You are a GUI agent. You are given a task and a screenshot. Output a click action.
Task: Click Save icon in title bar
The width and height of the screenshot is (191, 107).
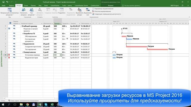(3, 2)
